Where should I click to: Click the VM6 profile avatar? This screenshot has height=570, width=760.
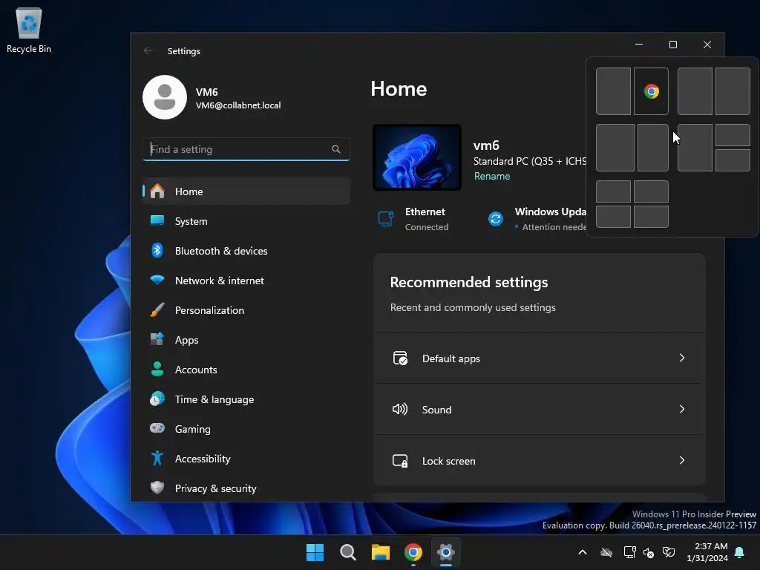click(x=165, y=97)
